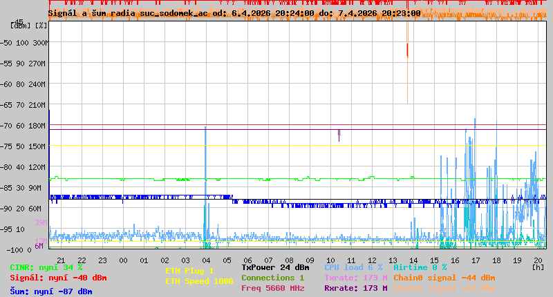This screenshot has height=297, width=553.
Task: Click the '[h]' axis unit label
Action: tap(538, 267)
